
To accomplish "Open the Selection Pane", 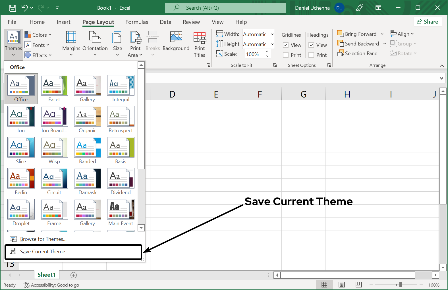I will coord(357,53).
